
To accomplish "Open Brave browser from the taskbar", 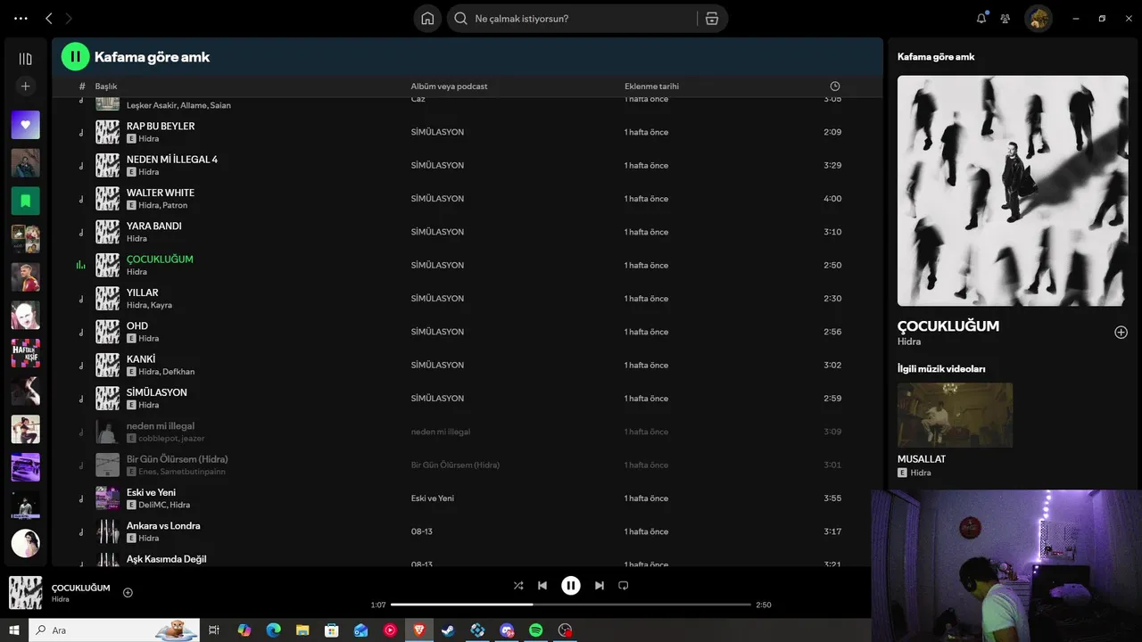I will click(418, 630).
